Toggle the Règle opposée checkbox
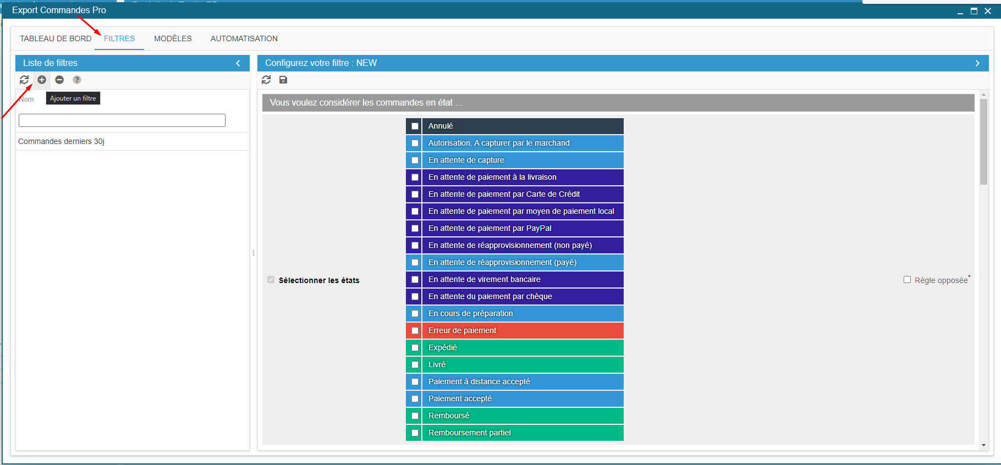 [907, 280]
